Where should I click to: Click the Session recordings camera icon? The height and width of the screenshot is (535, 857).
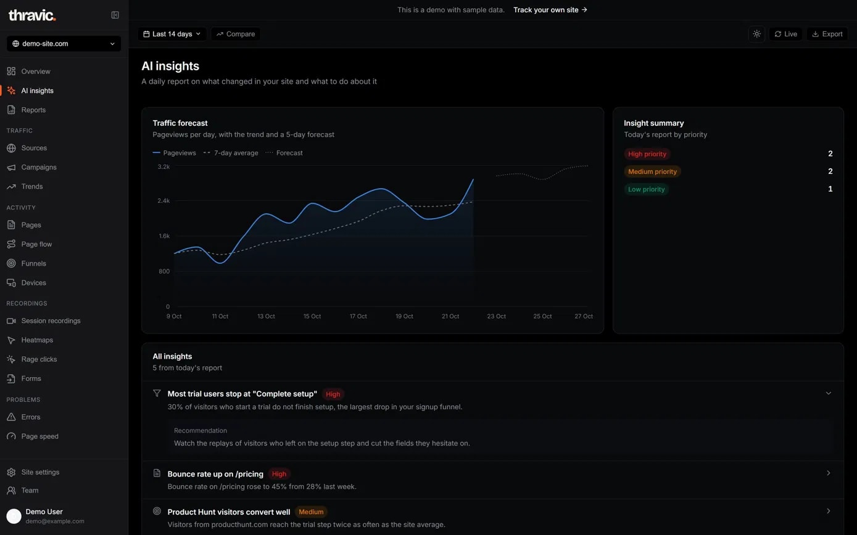click(x=11, y=321)
